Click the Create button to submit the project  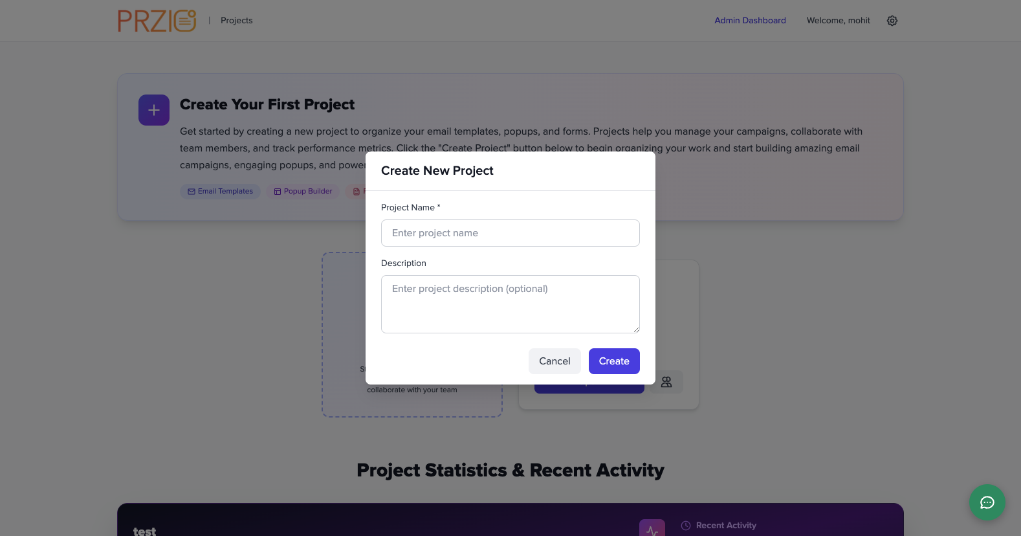pyautogui.click(x=613, y=361)
